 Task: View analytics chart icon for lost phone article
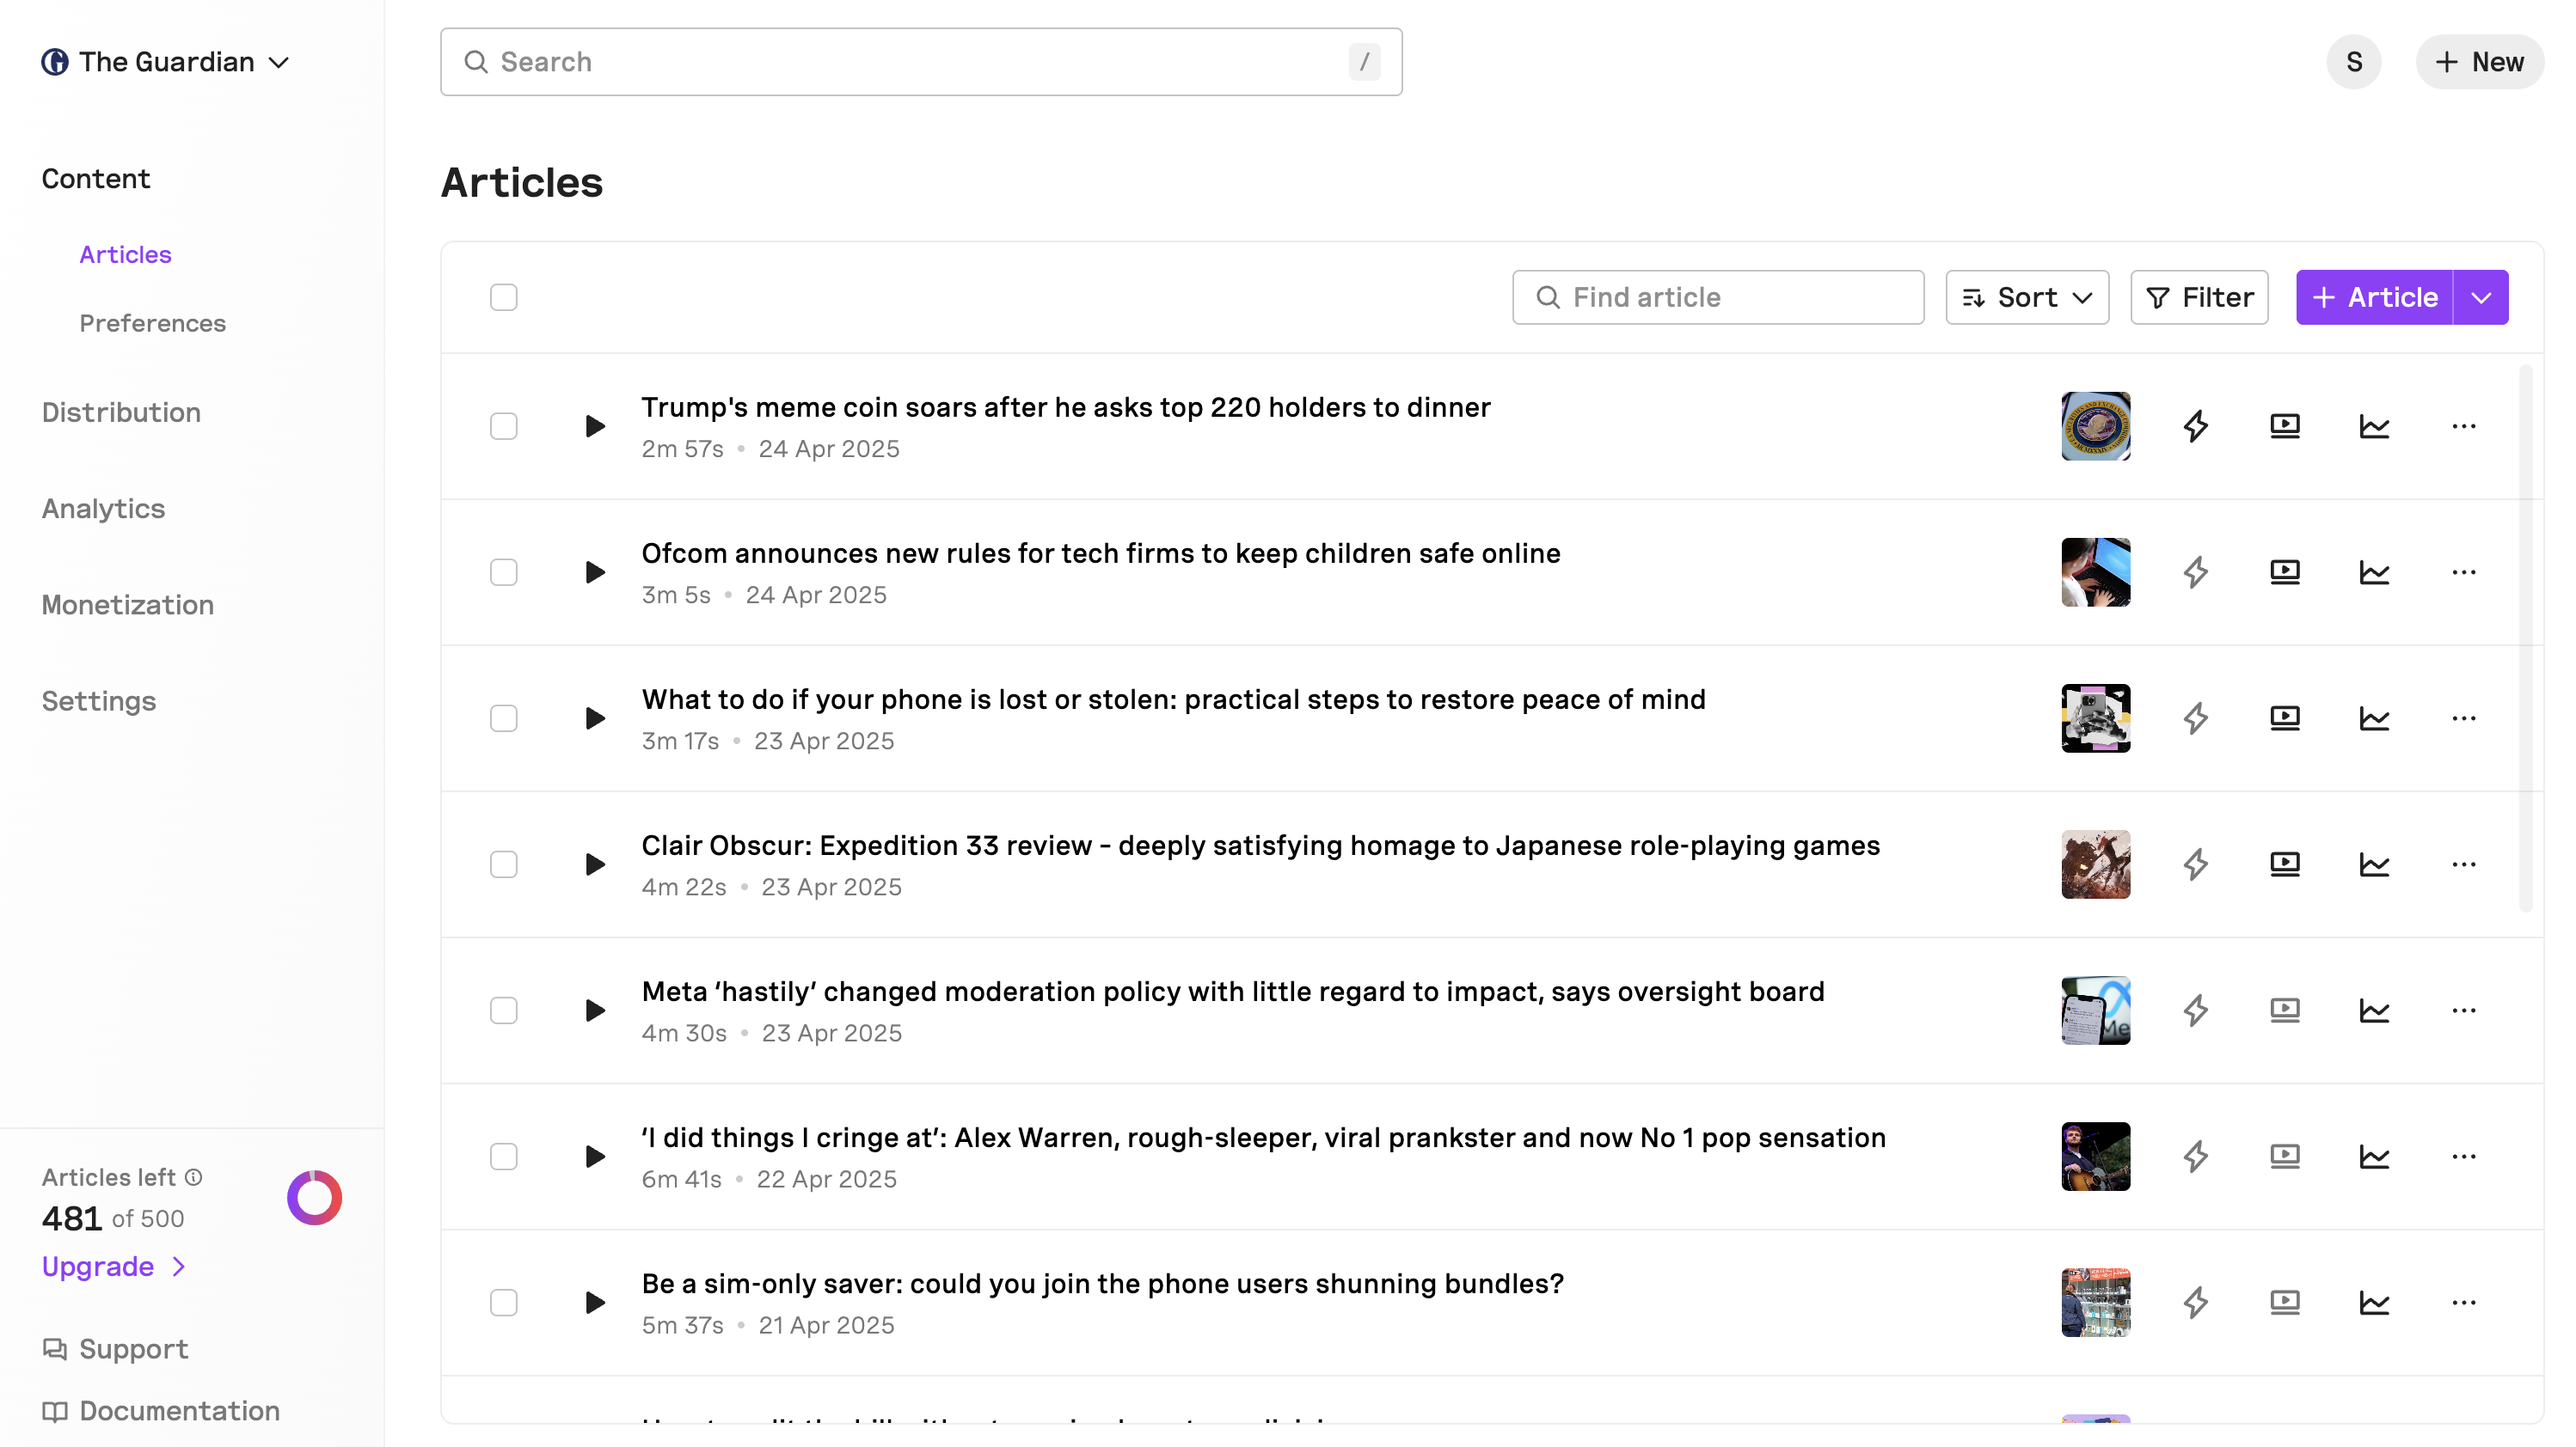2374,718
